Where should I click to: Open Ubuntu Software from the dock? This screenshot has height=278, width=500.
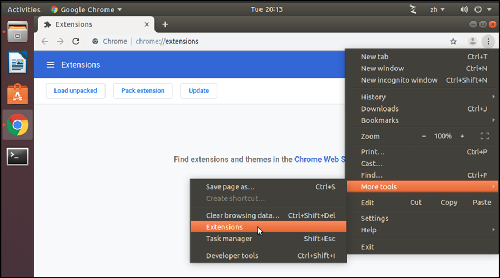[x=17, y=94]
